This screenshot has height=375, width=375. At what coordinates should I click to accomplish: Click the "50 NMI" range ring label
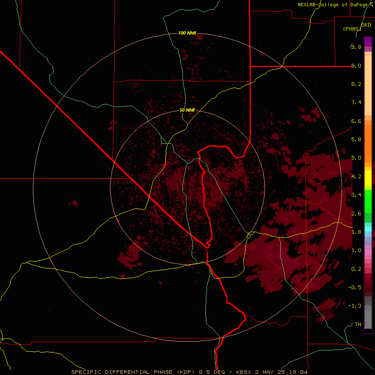point(187,110)
